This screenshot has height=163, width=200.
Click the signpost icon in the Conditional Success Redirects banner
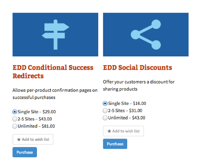(x=56, y=35)
